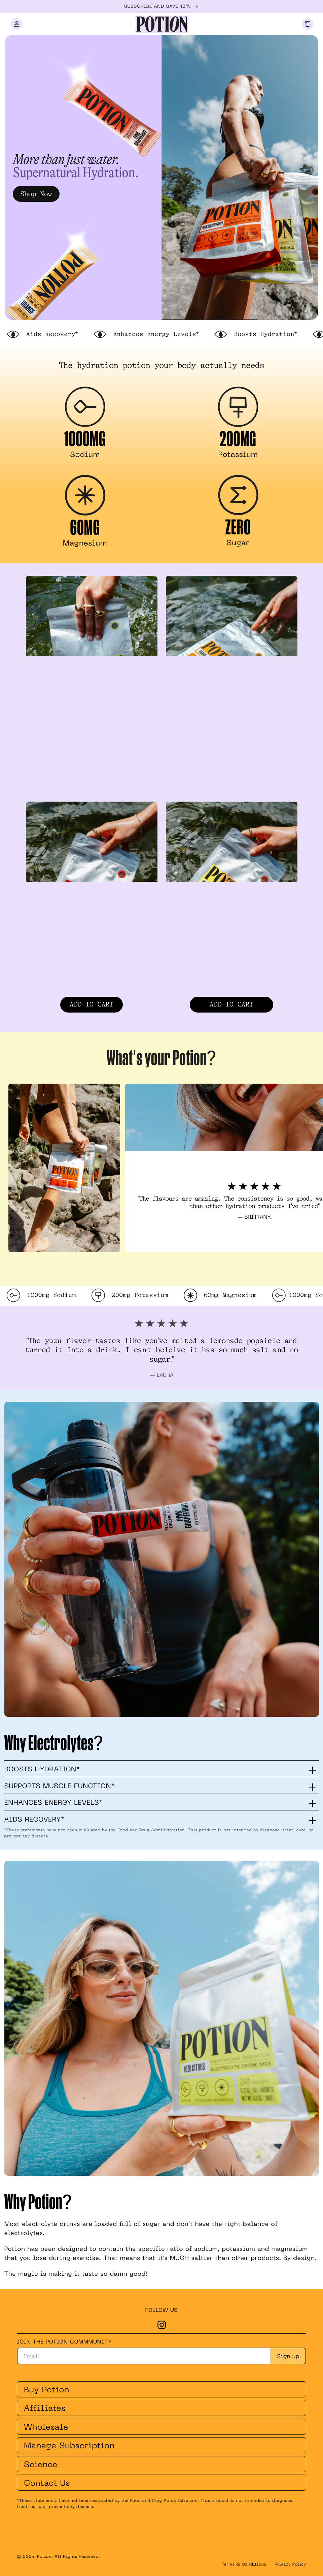Click the Zero Sugar sigma icon
Viewport: 323px width, 2576px height.
[238, 495]
